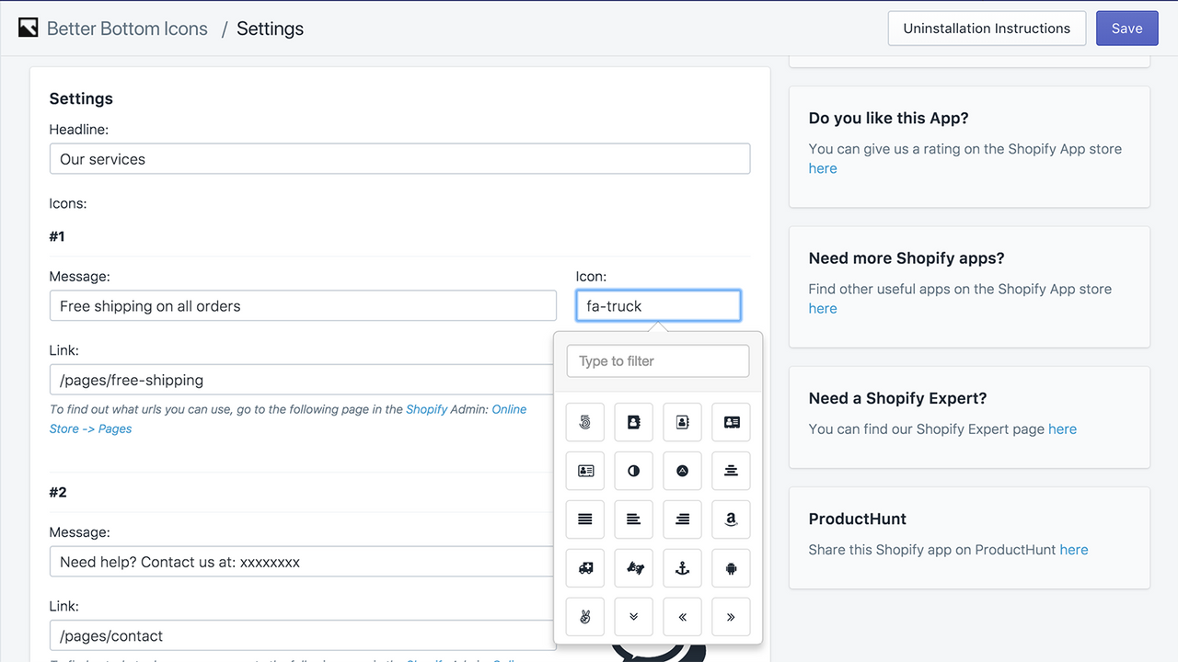This screenshot has width=1178, height=662.
Task: Select the align-justify icon
Action: (x=585, y=519)
